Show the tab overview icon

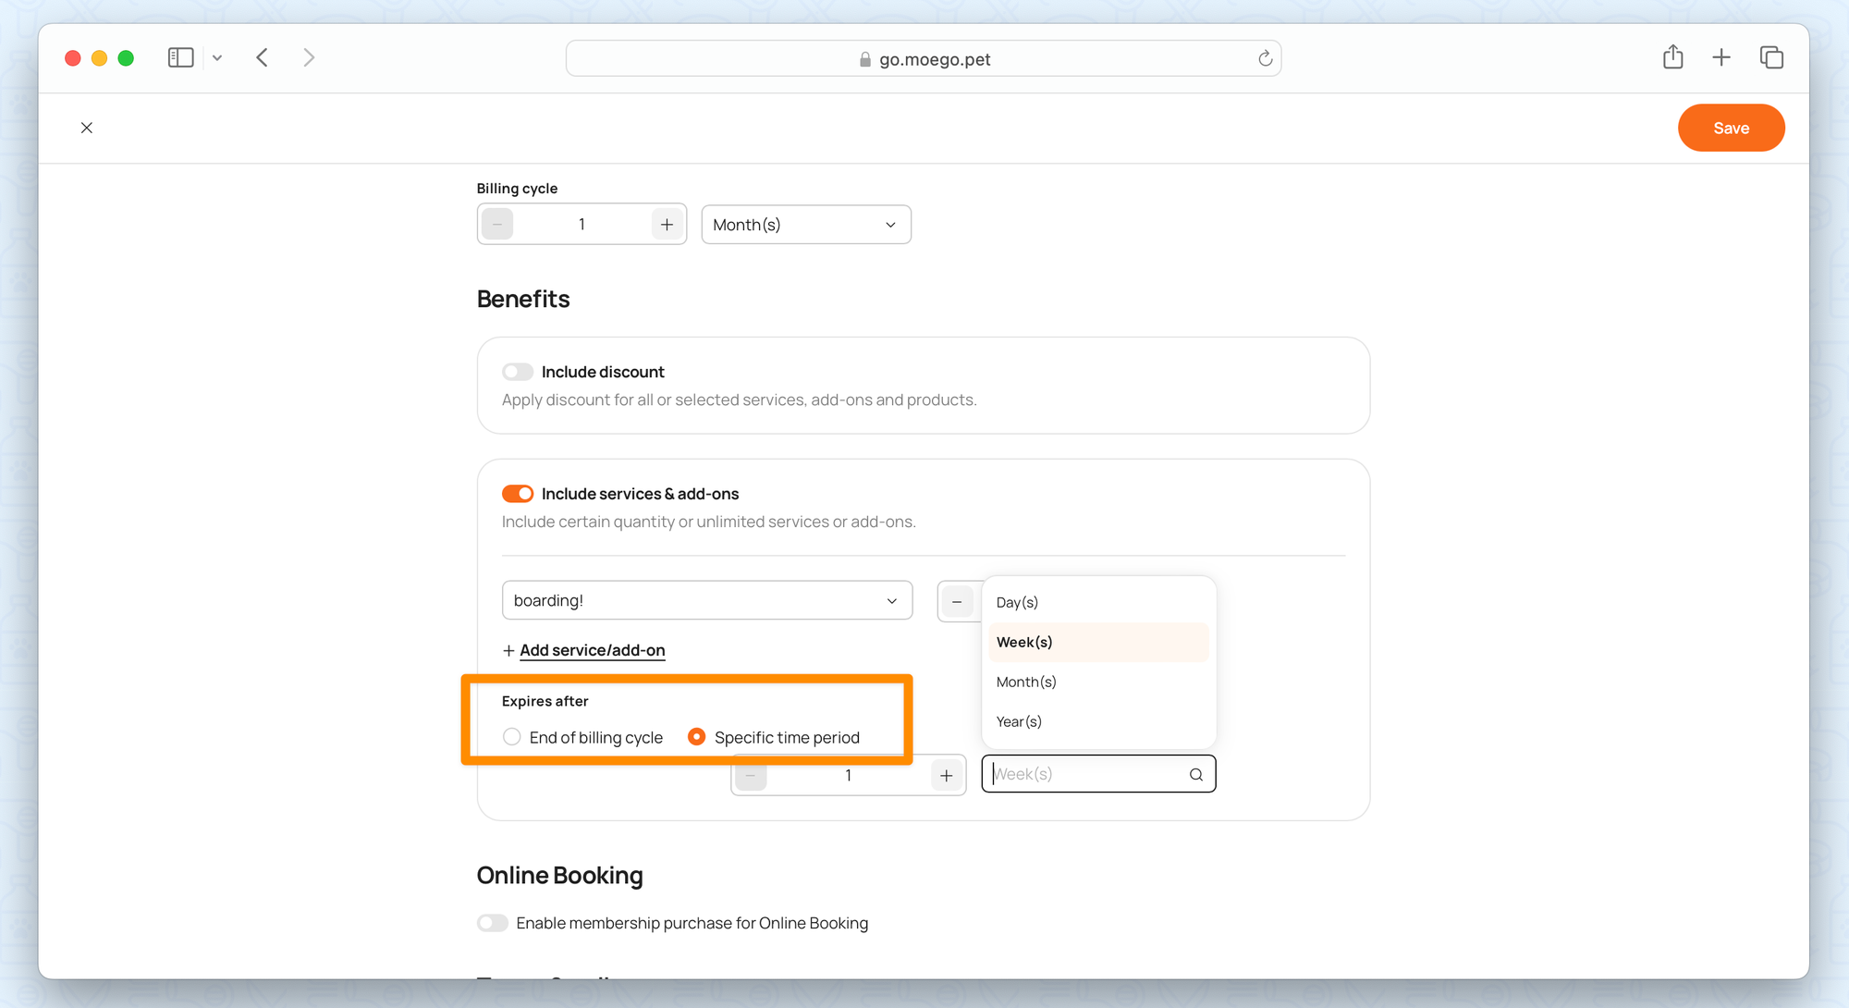[1771, 57]
